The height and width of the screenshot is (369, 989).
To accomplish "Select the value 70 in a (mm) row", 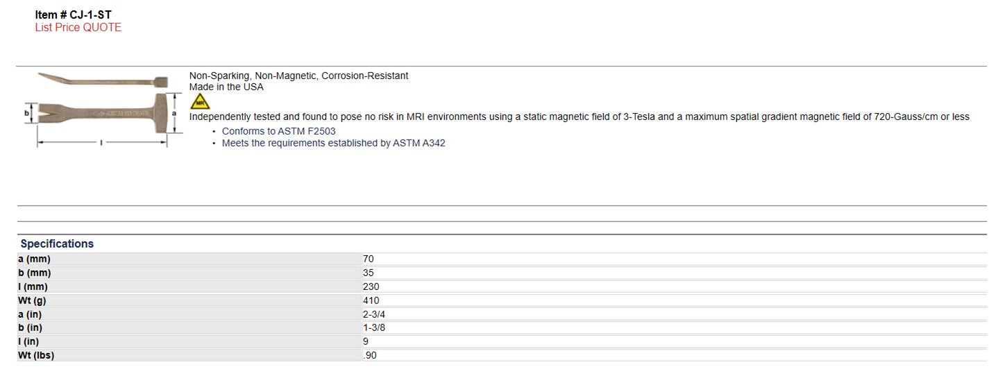I will click(x=369, y=259).
